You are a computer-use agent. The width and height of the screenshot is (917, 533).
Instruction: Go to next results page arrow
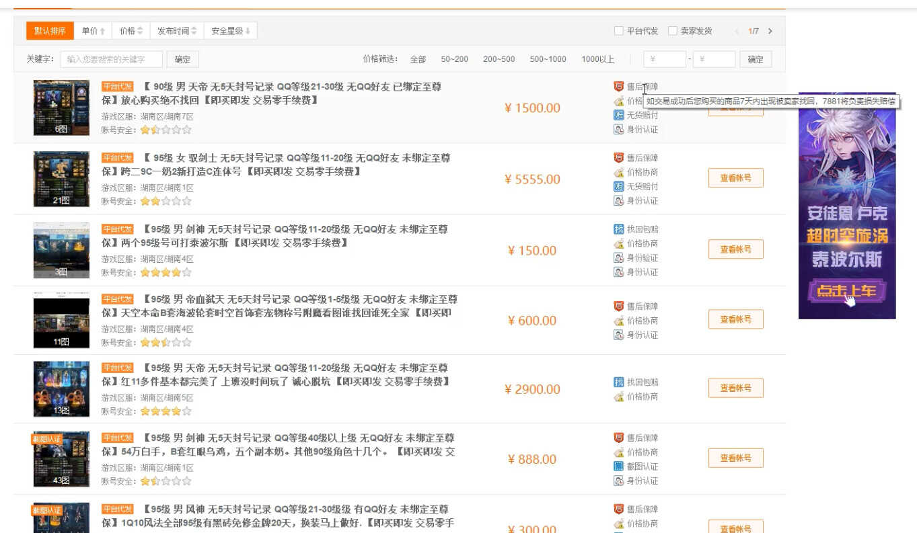[770, 31]
